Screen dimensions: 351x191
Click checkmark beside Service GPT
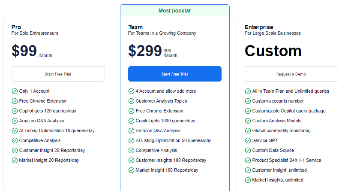pos(248,140)
